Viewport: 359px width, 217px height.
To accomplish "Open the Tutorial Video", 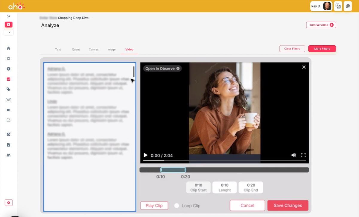I will coord(321,25).
